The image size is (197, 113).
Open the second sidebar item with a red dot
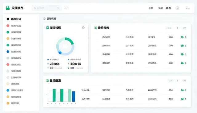coord(14,64)
